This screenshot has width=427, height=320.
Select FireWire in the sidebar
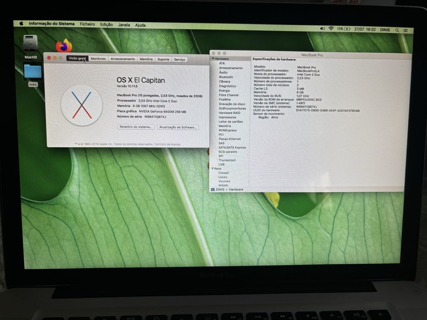(225, 100)
